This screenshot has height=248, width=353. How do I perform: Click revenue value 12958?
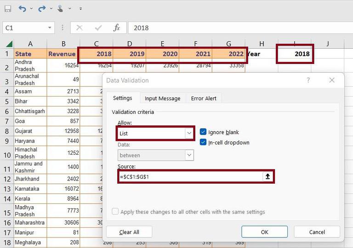pos(63,131)
